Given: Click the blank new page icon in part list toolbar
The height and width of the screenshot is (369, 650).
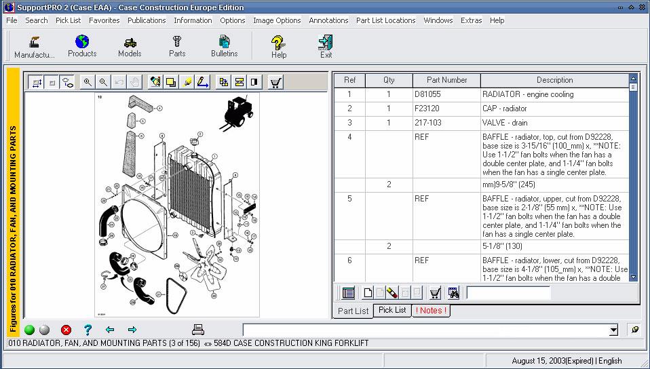Looking at the screenshot, I should pos(368,293).
